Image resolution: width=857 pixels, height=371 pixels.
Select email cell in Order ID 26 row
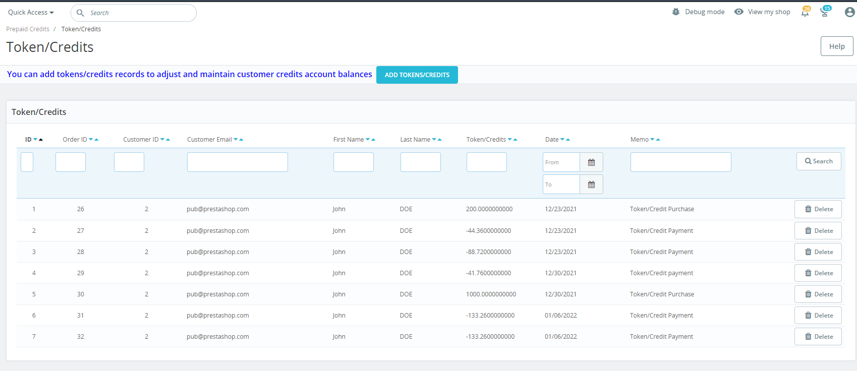coord(218,209)
